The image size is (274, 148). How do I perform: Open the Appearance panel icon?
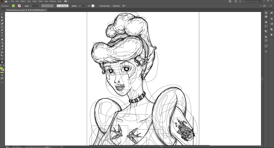pos(266,22)
